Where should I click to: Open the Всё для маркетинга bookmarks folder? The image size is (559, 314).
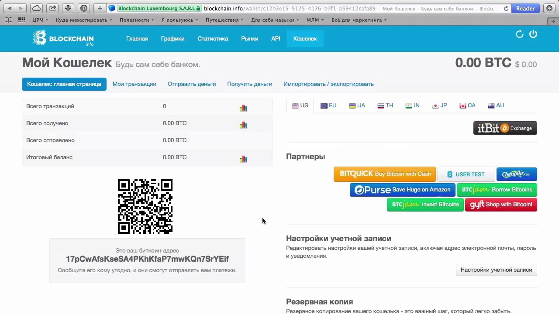[x=359, y=20]
